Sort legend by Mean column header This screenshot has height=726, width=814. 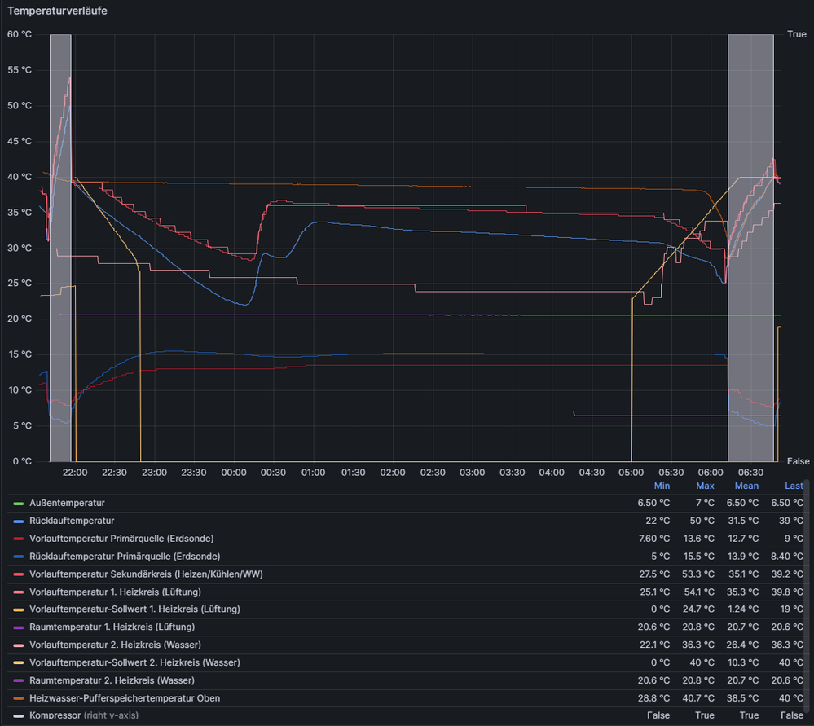[746, 486]
